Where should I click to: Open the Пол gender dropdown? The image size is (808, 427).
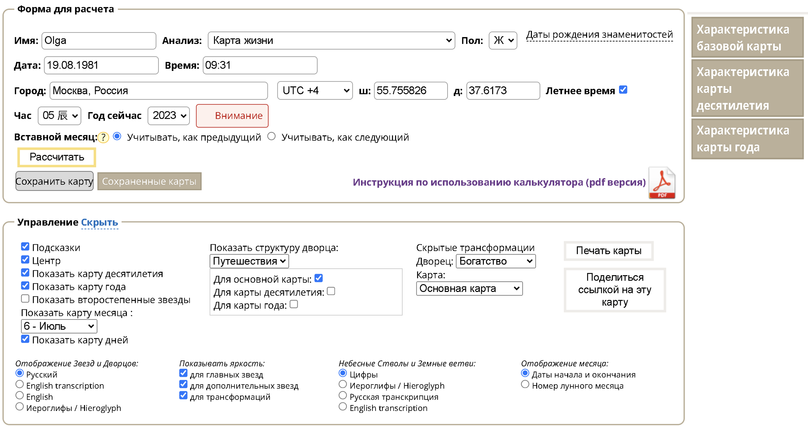tap(503, 40)
